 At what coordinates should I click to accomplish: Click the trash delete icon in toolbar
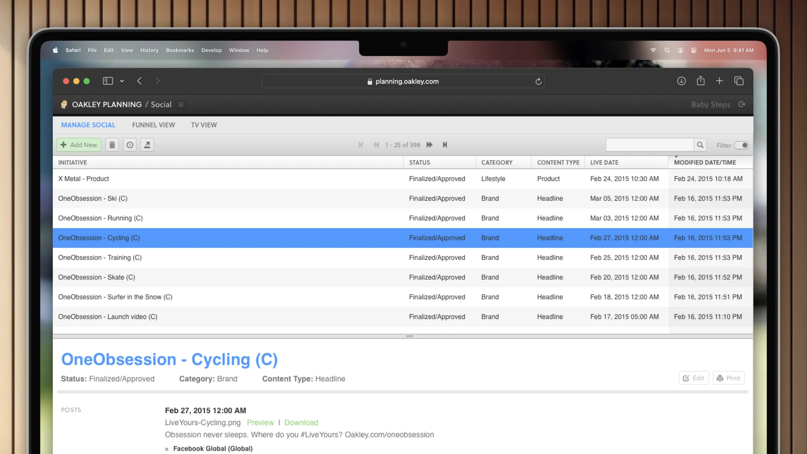pos(112,145)
